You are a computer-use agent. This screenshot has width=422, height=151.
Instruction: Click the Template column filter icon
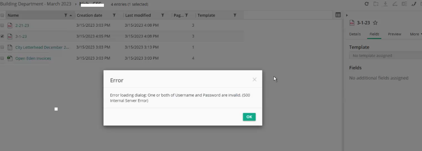point(235,15)
